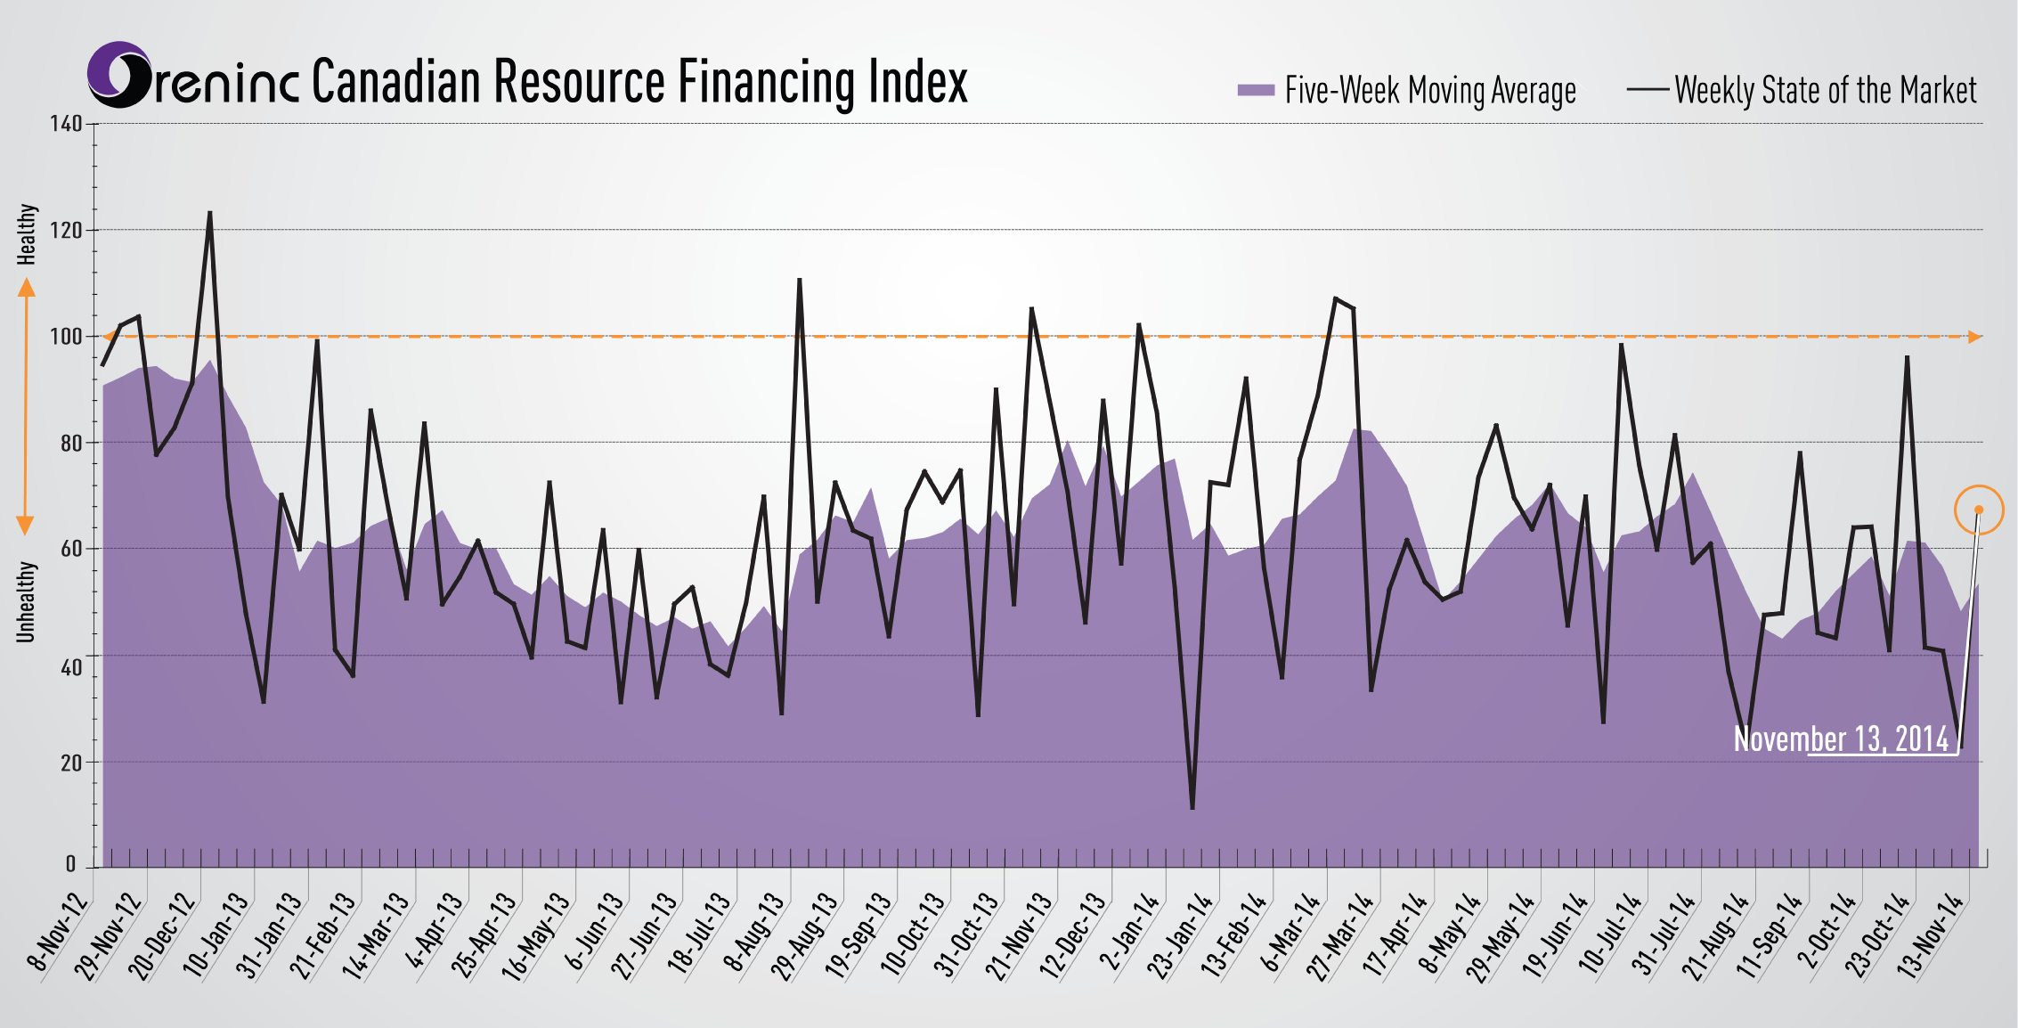Click the x-axis date '29-Aug-13'
Screen dimensions: 2018x1028
(805, 935)
